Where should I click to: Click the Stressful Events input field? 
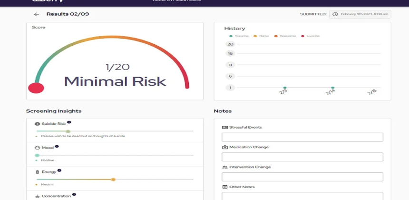[302, 137]
